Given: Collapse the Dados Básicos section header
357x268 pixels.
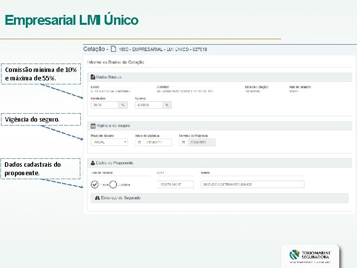Looking at the screenshot, I should 220,77.
